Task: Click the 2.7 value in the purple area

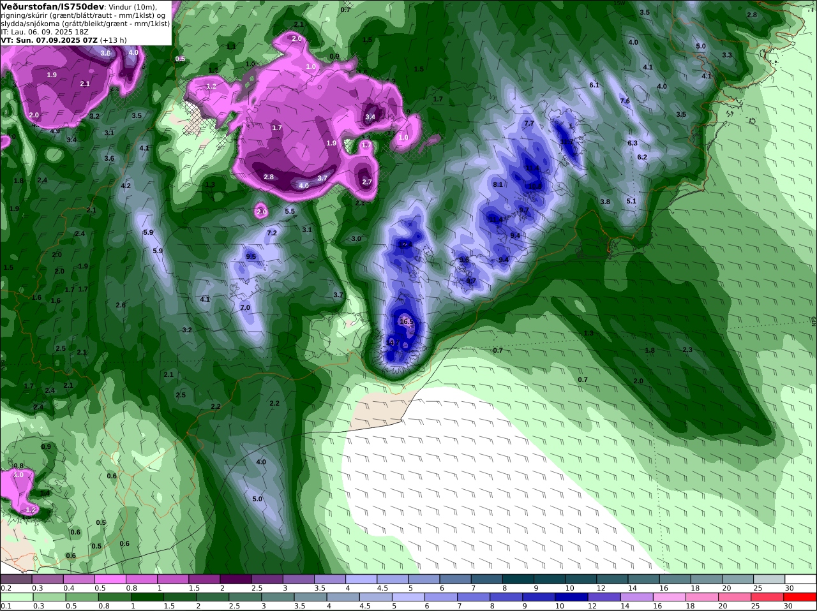Action: click(x=367, y=182)
